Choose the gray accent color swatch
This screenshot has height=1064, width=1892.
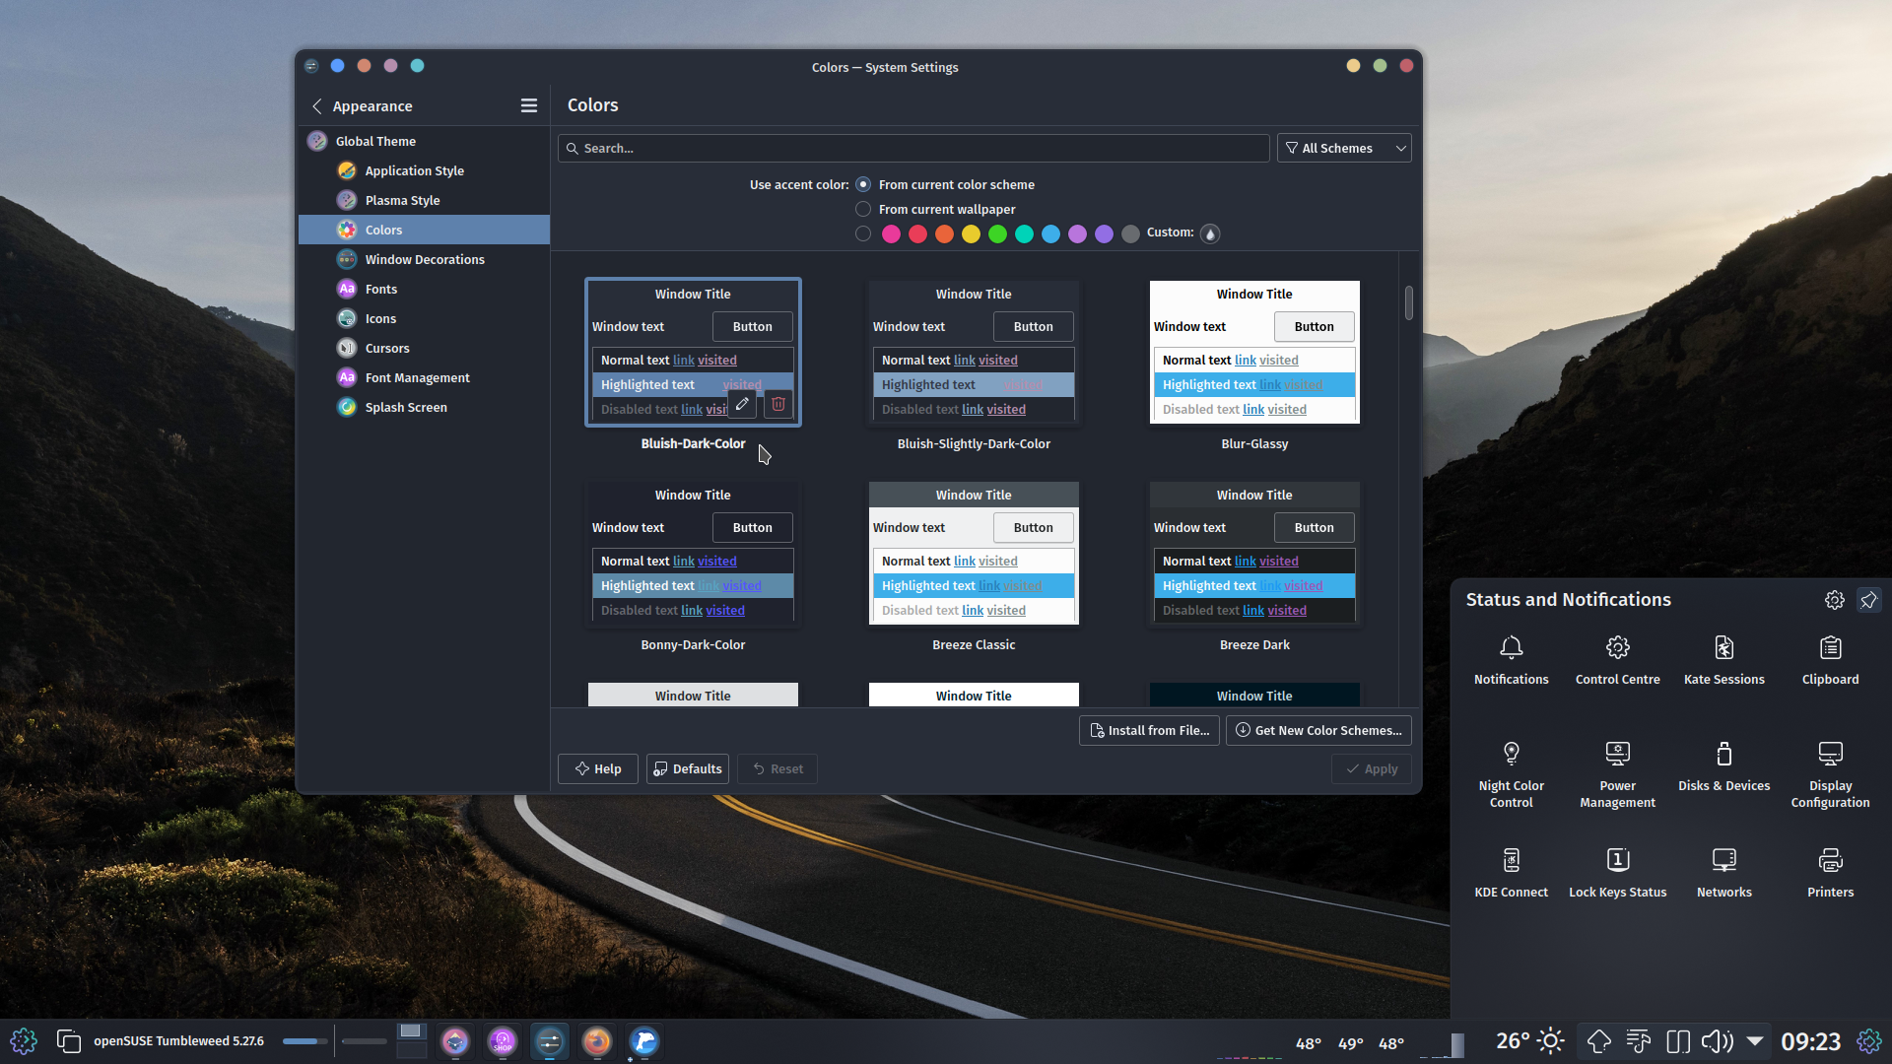click(x=1130, y=233)
